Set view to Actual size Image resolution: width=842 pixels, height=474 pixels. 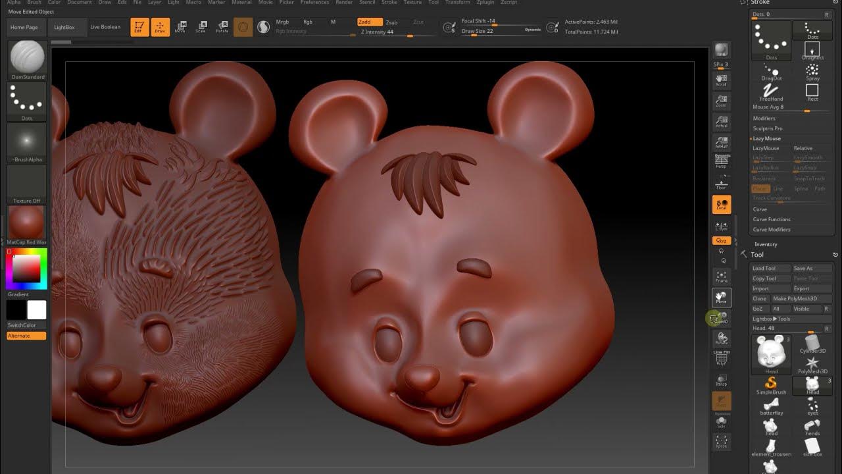[722, 121]
